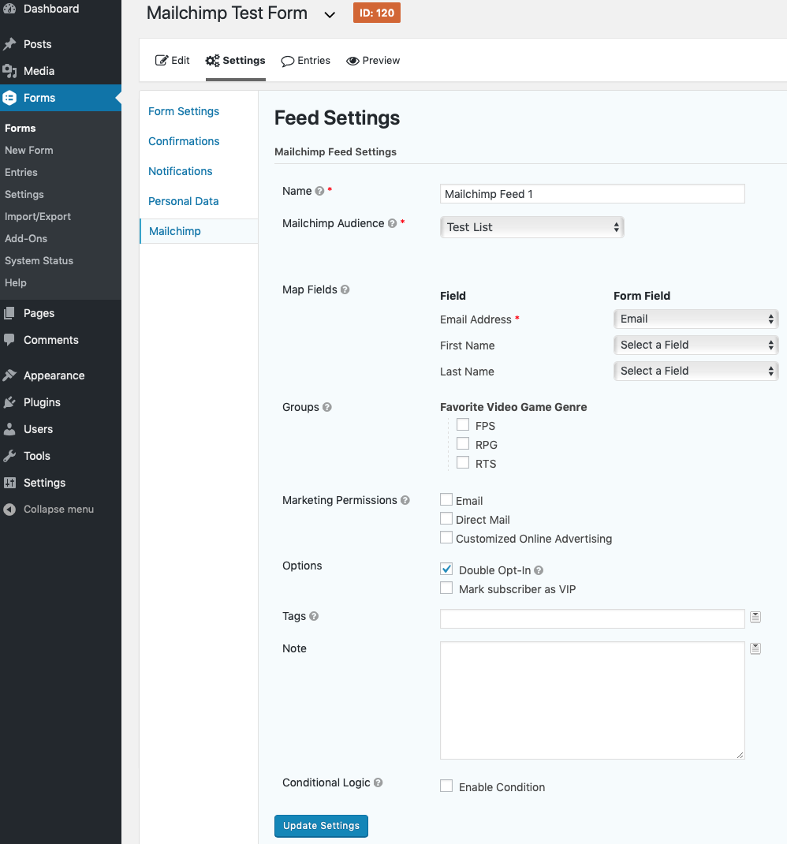
Task: Open the merge tag icon beside the Tags field
Action: pos(755,616)
